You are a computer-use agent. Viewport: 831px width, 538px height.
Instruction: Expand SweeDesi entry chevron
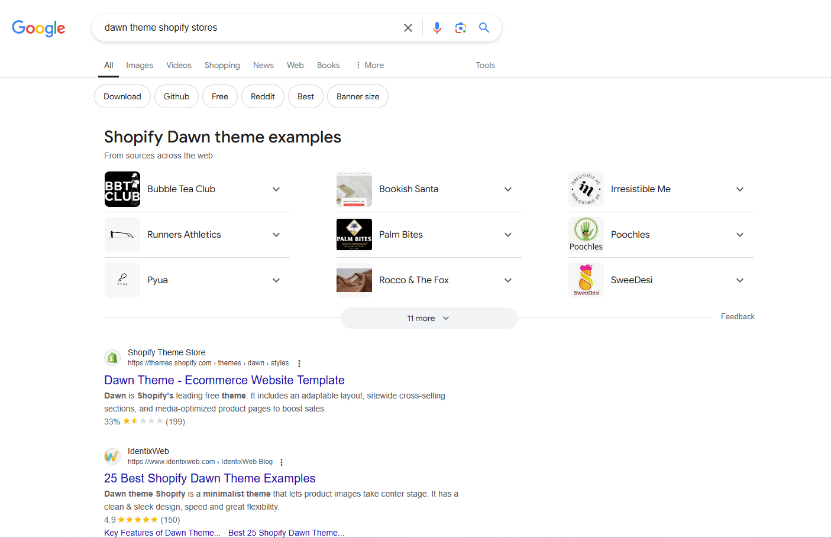pos(740,280)
